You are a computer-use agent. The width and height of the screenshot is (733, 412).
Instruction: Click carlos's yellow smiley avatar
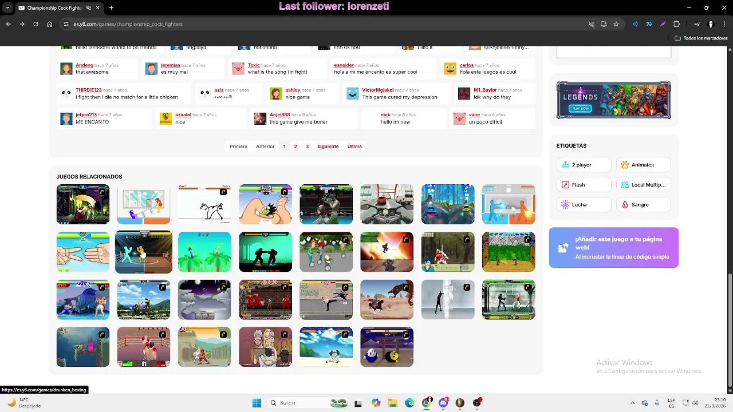pos(450,69)
